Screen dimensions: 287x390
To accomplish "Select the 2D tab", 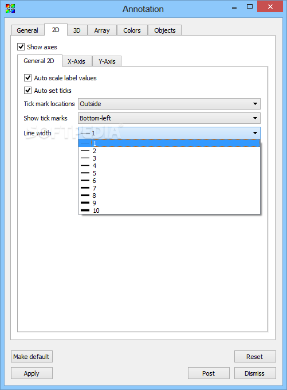I will (56, 30).
